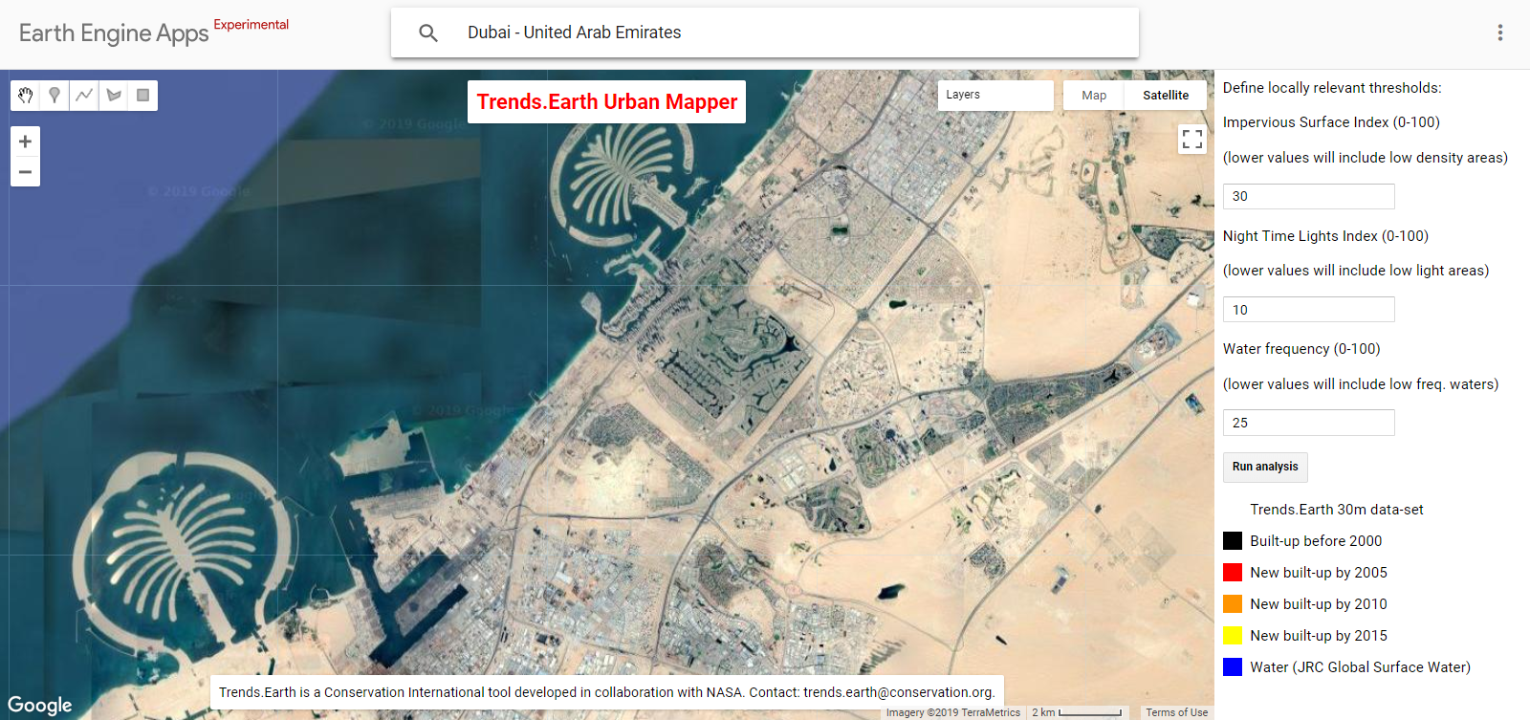The height and width of the screenshot is (720, 1530).
Task: Click the New built-up by 2015 label
Action: point(1319,636)
